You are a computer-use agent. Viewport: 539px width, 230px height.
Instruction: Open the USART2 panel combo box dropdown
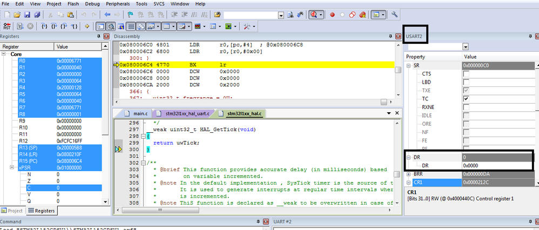point(466,46)
